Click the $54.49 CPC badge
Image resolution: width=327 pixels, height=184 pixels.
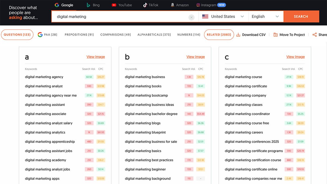[201, 114]
